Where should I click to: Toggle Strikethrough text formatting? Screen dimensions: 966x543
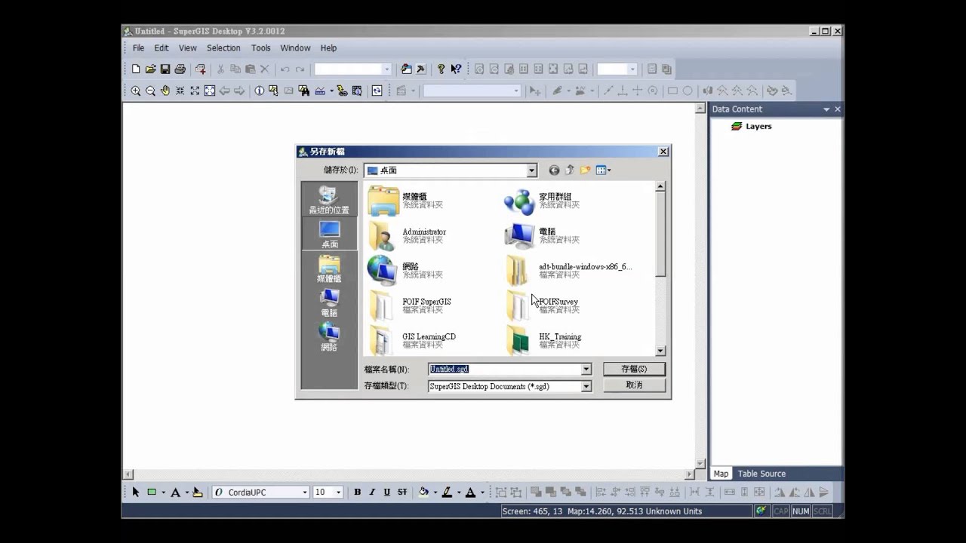pyautogui.click(x=402, y=492)
